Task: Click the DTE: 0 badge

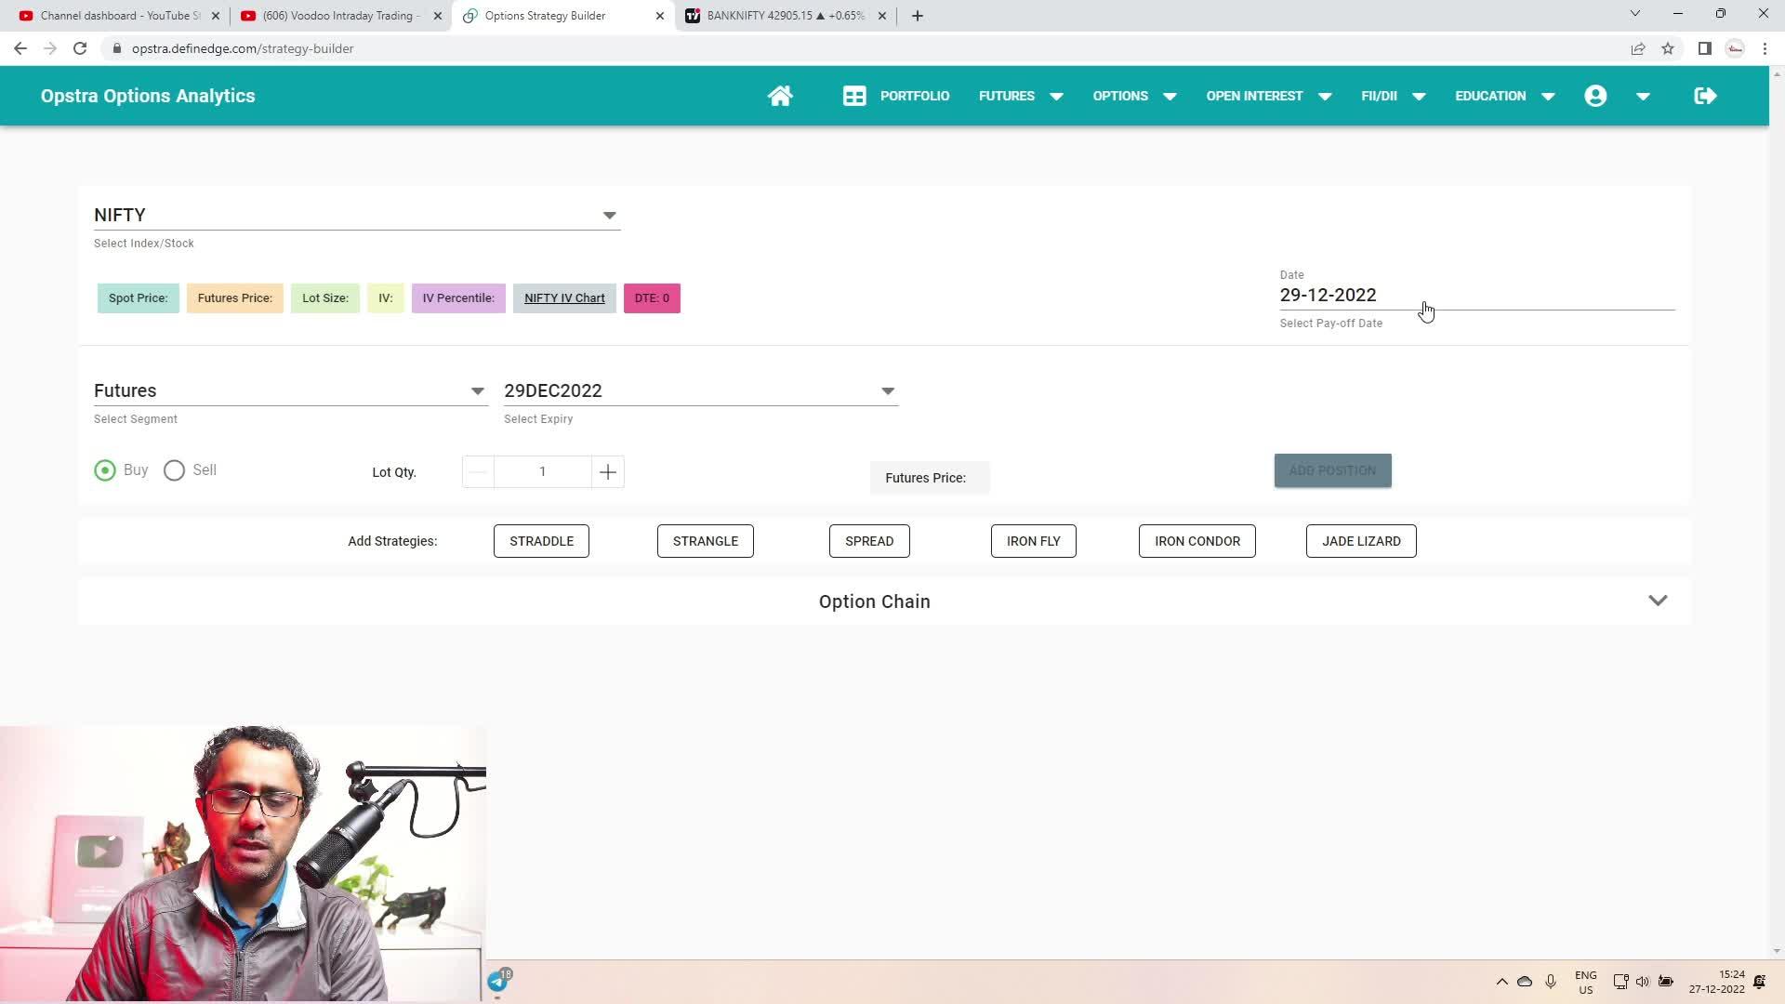Action: 652,298
